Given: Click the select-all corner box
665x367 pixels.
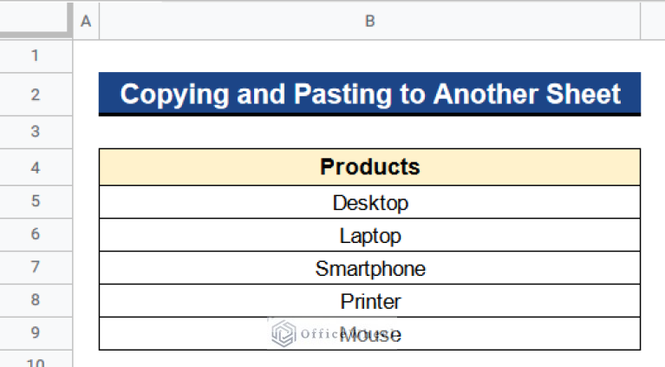Looking at the screenshot, I should click(x=36, y=20).
